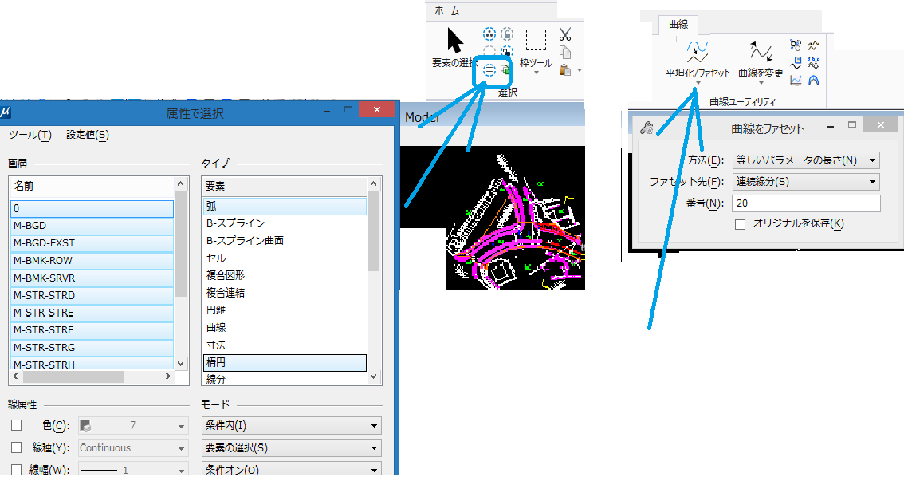Select the 弧 element type
This screenshot has width=904, height=477.
click(285, 206)
